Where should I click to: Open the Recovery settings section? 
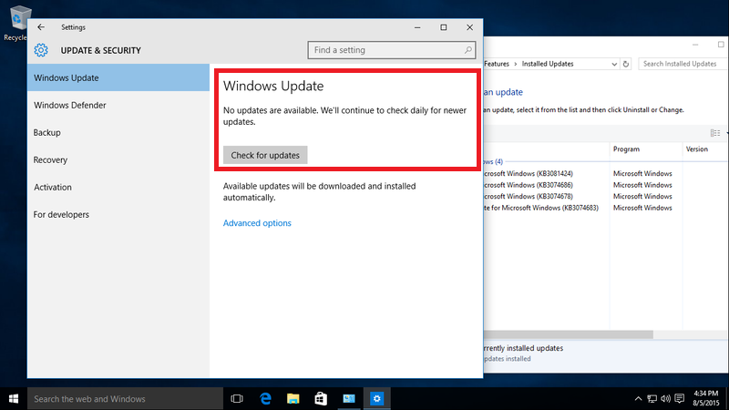118,160
